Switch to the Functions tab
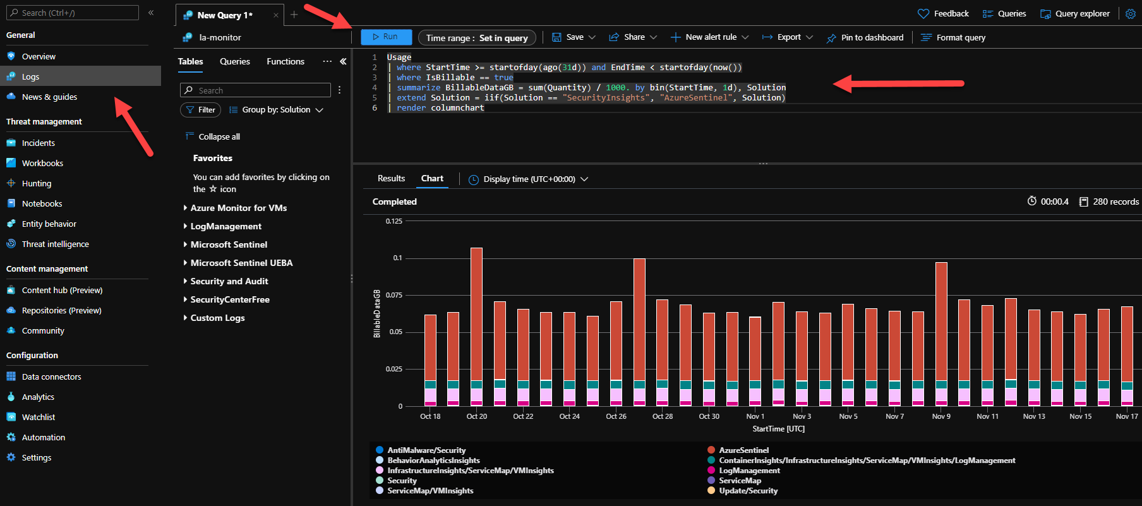Screen dimensions: 1142x506 click(x=285, y=61)
